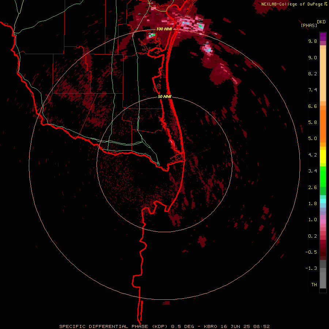Pick the purple top segment of the color scale
This screenshot has height=329, width=329.
[x=323, y=37]
